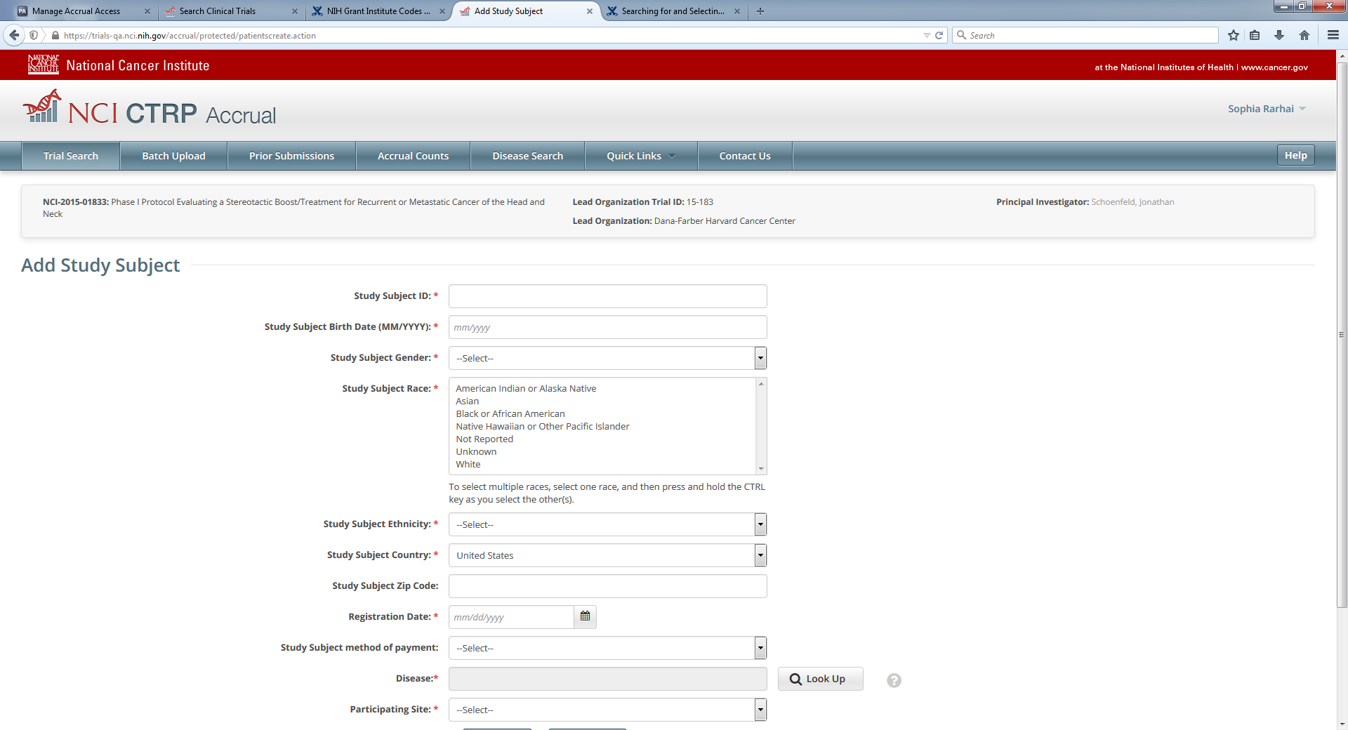Open the Prior Submissions menu item
The width and height of the screenshot is (1348, 730).
tap(291, 156)
